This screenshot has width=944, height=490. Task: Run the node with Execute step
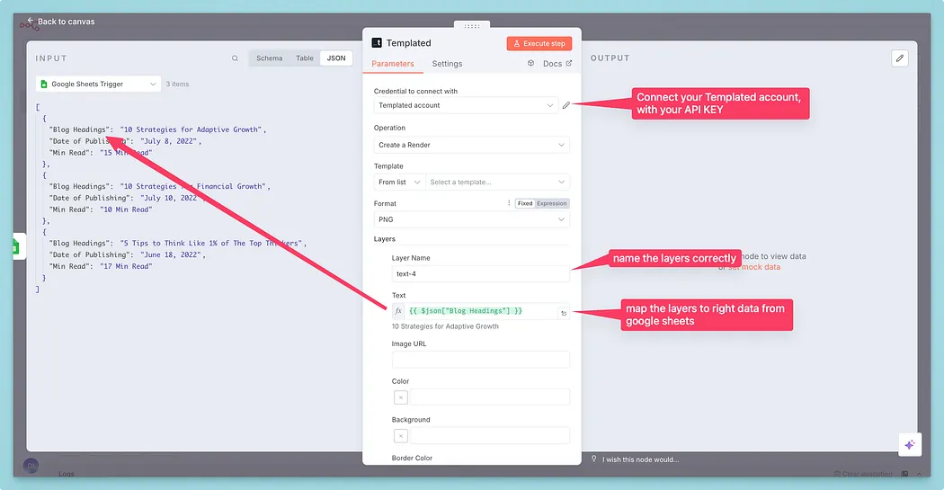click(x=539, y=43)
